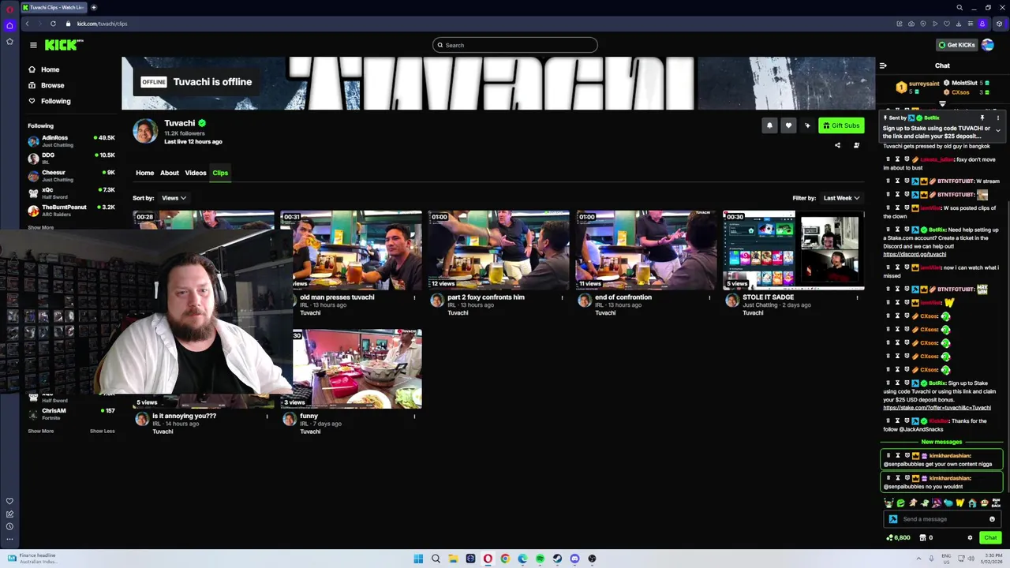1010x568 pixels.
Task: Open options for 'STOLE IT SADGE' clip
Action: tap(857, 297)
